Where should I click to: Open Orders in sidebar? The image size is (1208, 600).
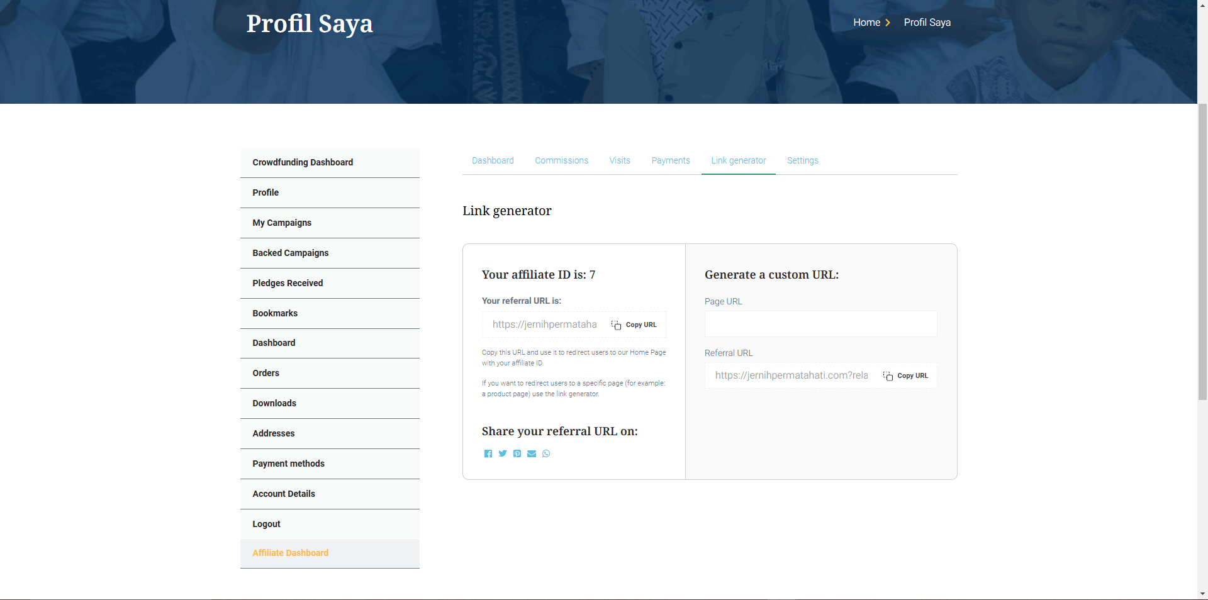[x=330, y=373]
